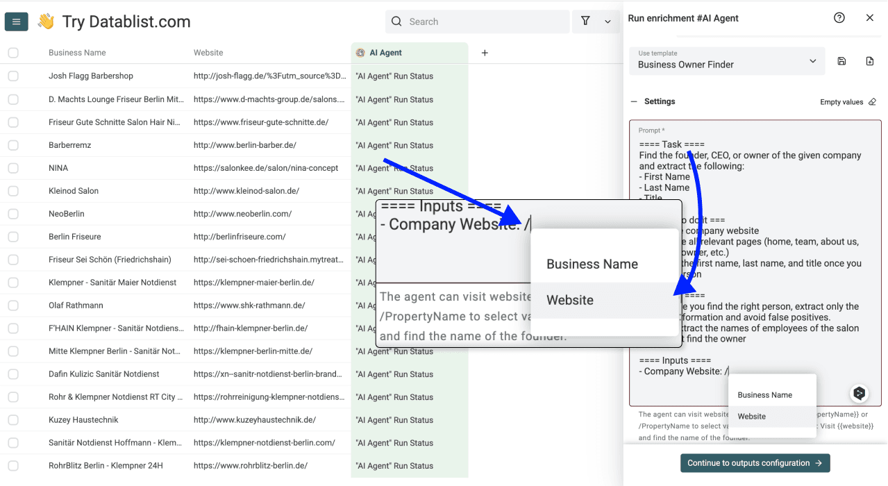Open the hamburger menu at top left
Screen dimensions: 888x486
point(17,21)
